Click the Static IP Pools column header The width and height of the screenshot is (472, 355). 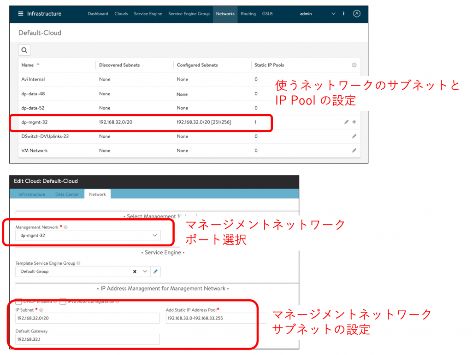pyautogui.click(x=269, y=65)
